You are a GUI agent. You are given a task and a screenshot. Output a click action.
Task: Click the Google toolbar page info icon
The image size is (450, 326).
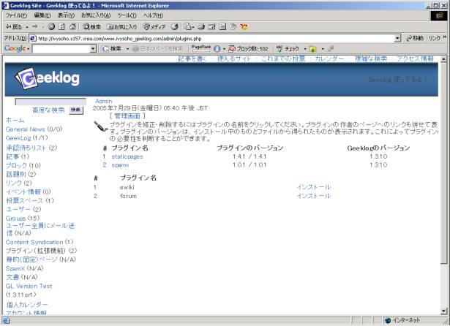(x=217, y=49)
